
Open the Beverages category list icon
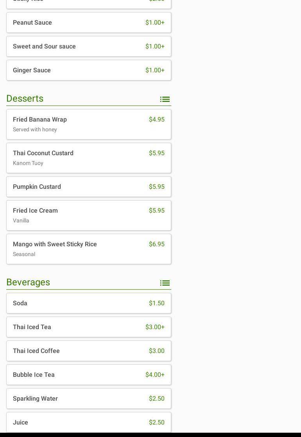coord(165,283)
